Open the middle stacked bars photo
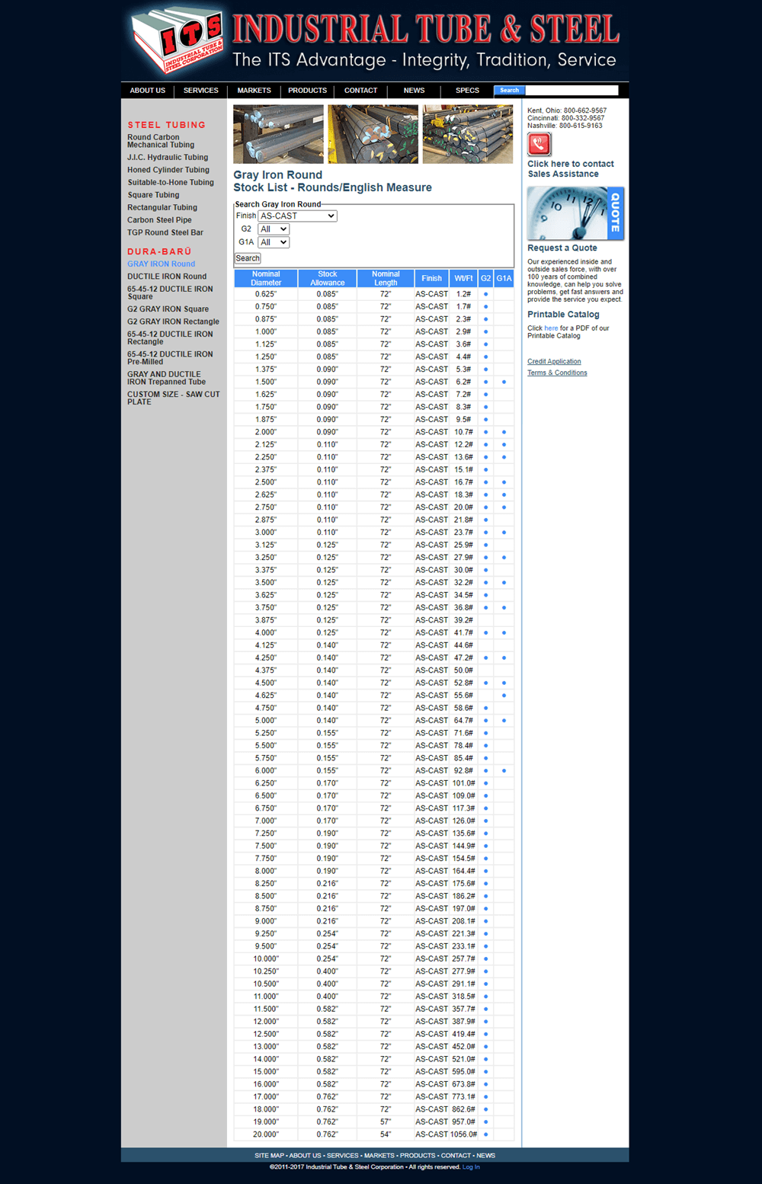Screen dimensions: 762x1184 373,134
